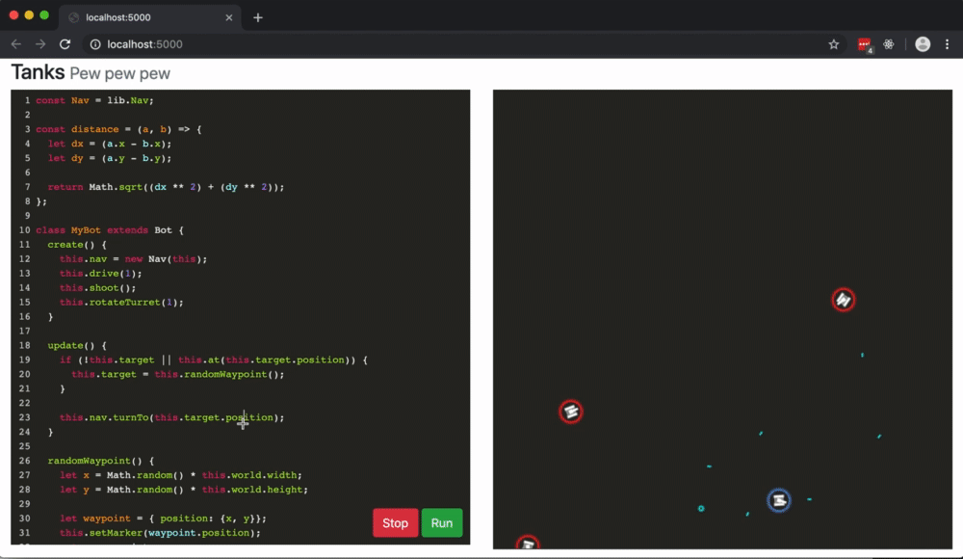Bookmark this page with the star icon

[x=833, y=44]
